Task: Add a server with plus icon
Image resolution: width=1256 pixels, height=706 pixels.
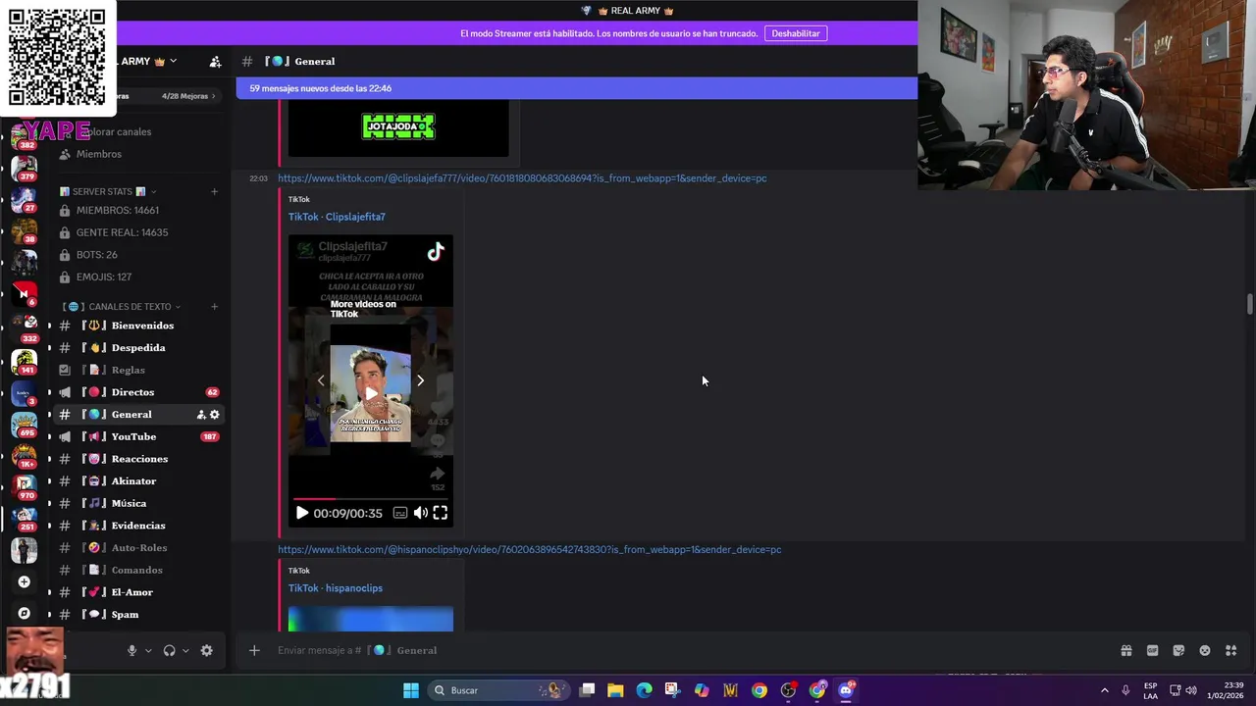Action: coord(25,581)
